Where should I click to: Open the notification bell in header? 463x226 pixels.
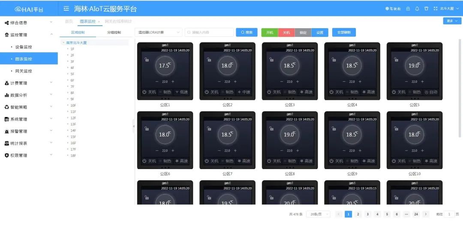pos(417,9)
